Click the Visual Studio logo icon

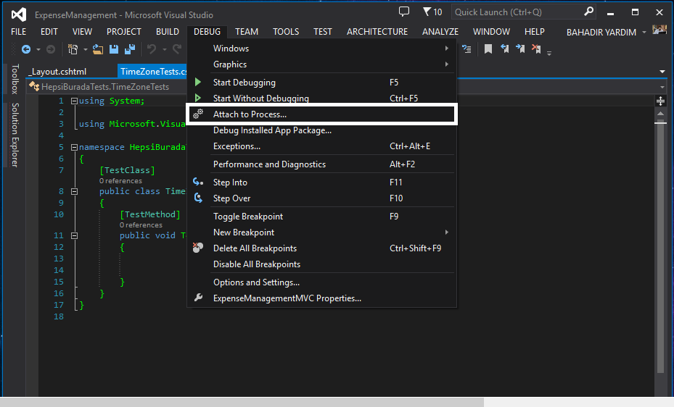(x=18, y=14)
